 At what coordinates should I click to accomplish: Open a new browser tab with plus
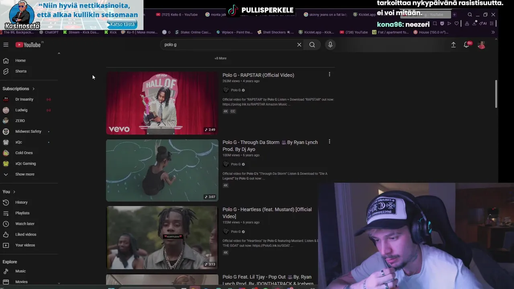pos(454,14)
